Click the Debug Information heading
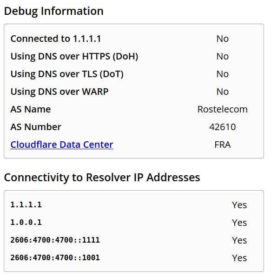Screen dimensions: 271x277 coord(54,11)
